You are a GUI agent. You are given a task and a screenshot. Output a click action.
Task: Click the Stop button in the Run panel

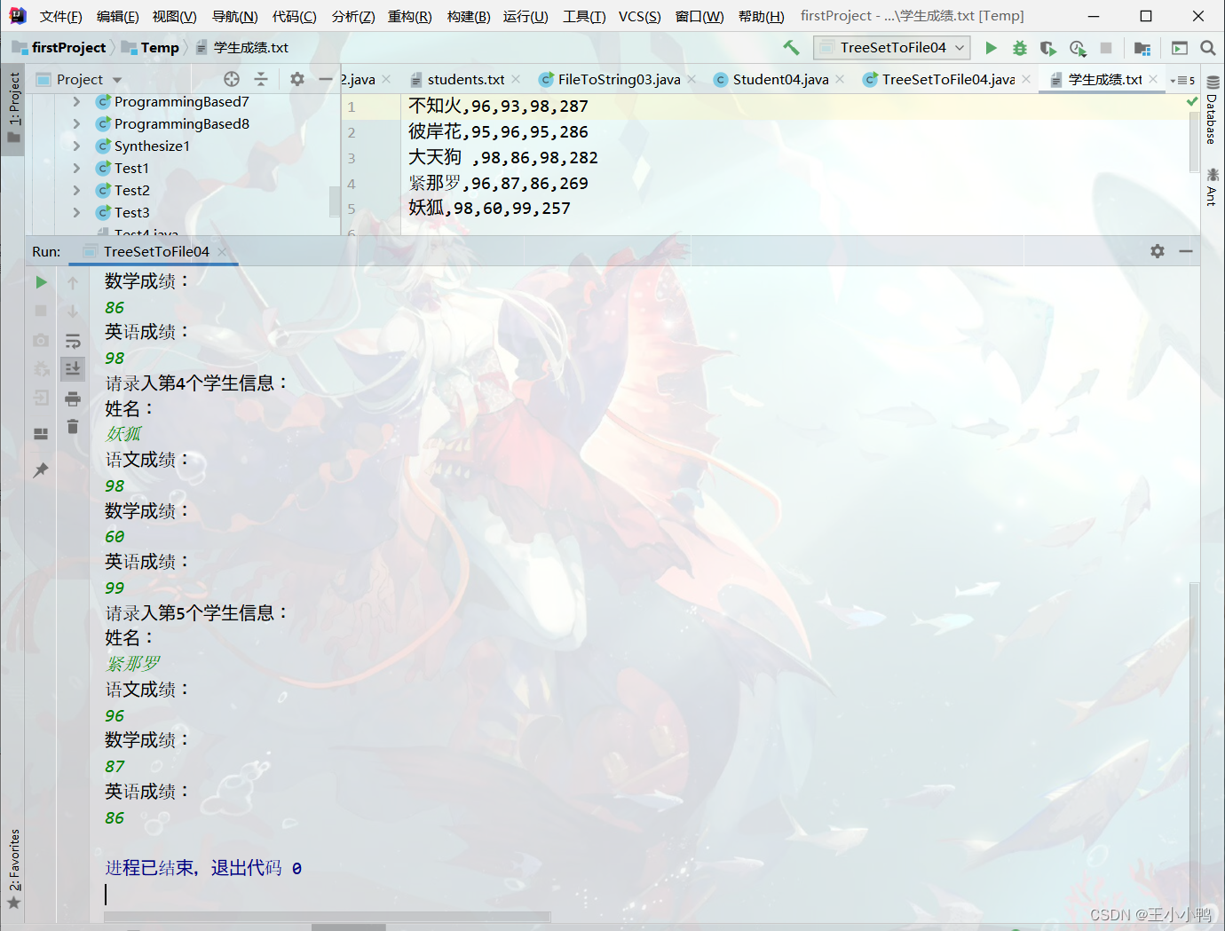[41, 311]
